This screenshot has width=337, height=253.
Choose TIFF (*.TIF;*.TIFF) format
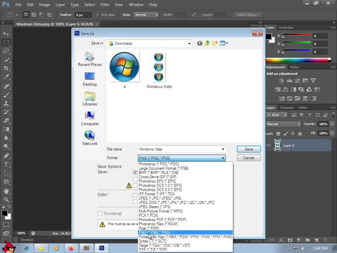(185, 250)
